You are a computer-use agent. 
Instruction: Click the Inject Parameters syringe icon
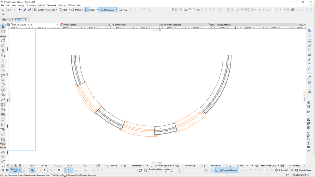[30, 10]
